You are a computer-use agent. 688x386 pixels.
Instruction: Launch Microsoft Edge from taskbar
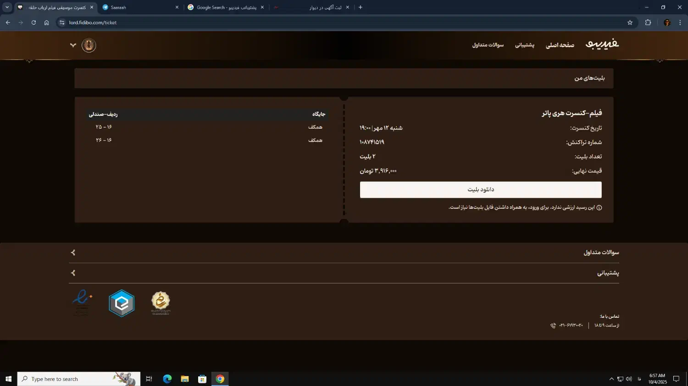pyautogui.click(x=167, y=379)
